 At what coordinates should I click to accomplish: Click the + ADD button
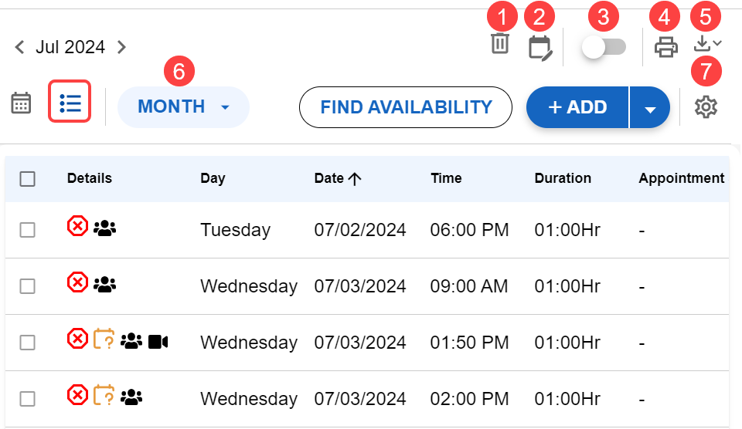pyautogui.click(x=577, y=107)
